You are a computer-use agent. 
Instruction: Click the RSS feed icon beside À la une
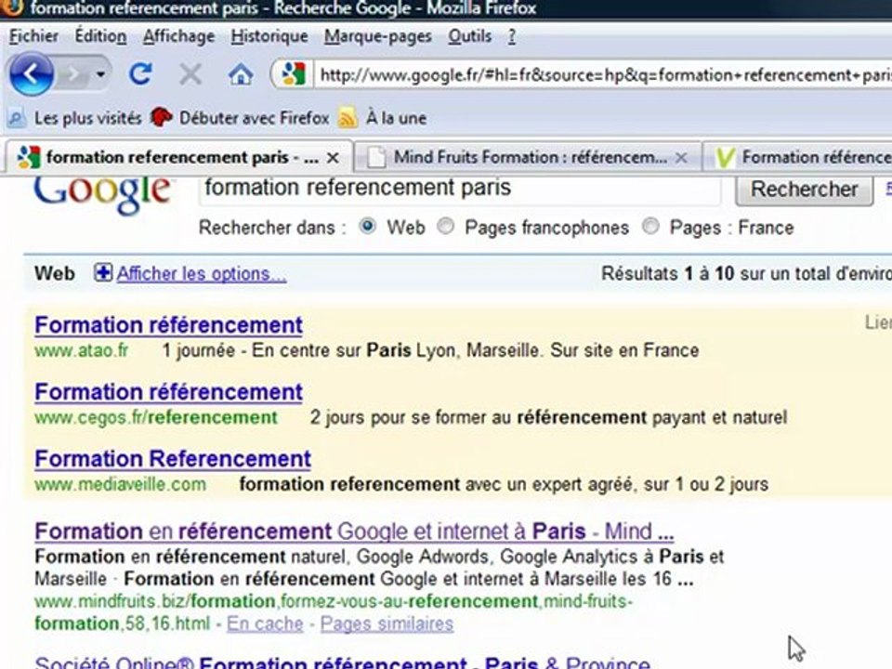(348, 118)
